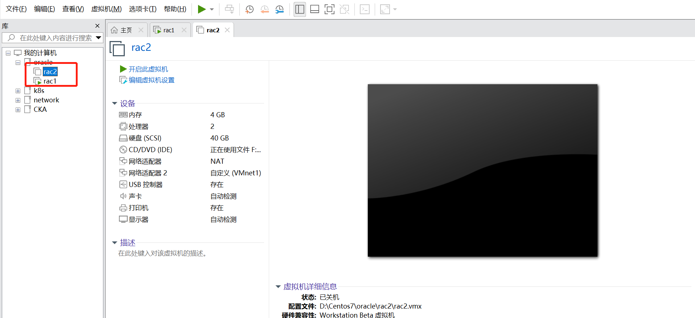This screenshot has height=318, width=695.
Task: Close the rac1 tab
Action: pos(184,30)
